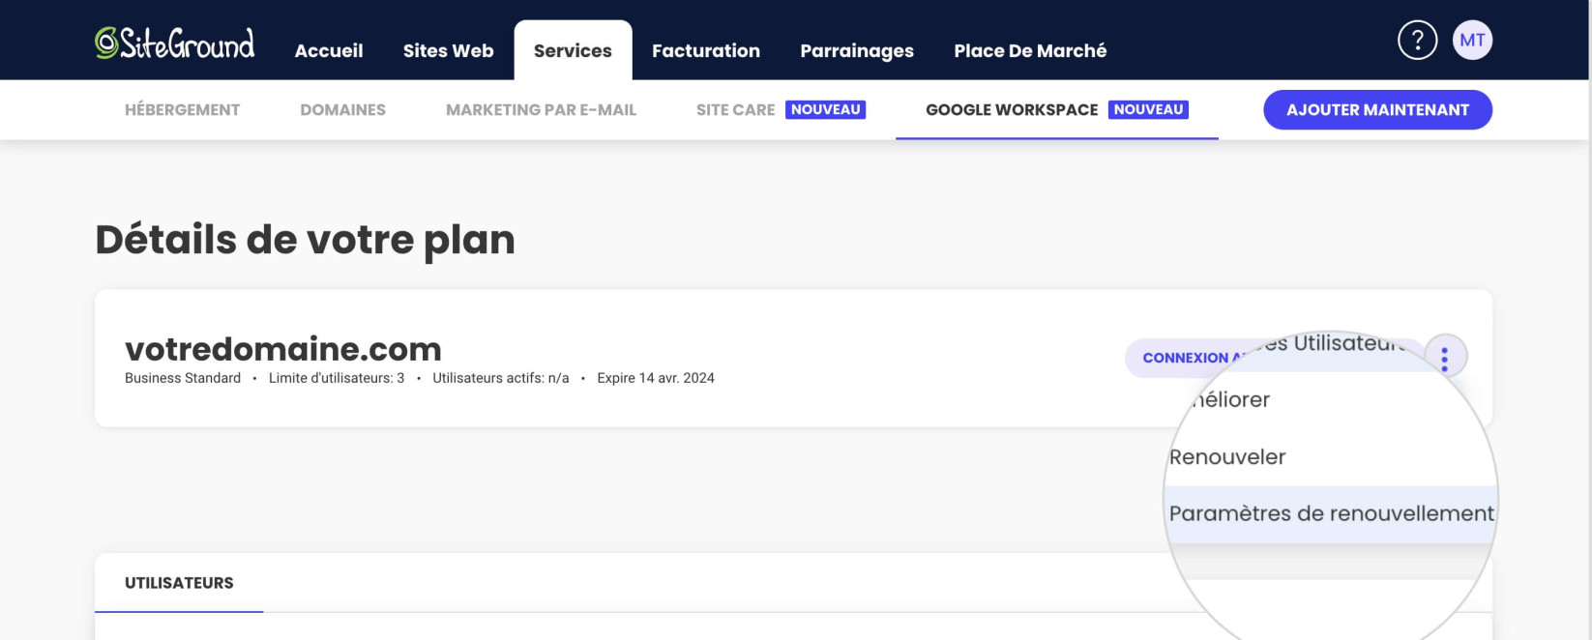Screen dimensions: 1592x640
Task: Click the Limite d'utilisateurs: 3 text
Action: point(337,378)
